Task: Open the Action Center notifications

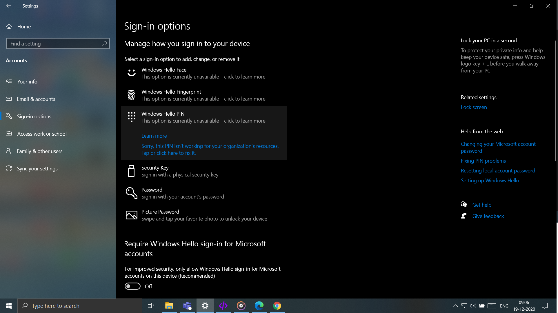Action: click(545, 306)
